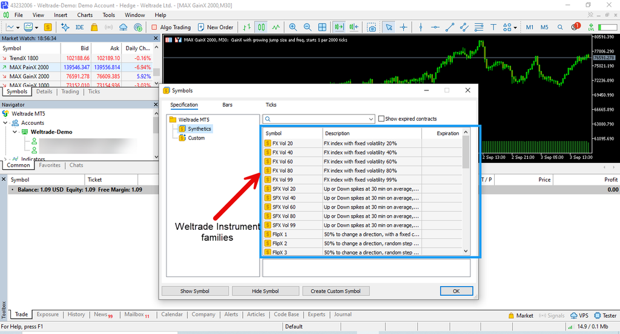Toggle chart auto scroll icon
This screenshot has height=334, width=620.
(x=339, y=27)
